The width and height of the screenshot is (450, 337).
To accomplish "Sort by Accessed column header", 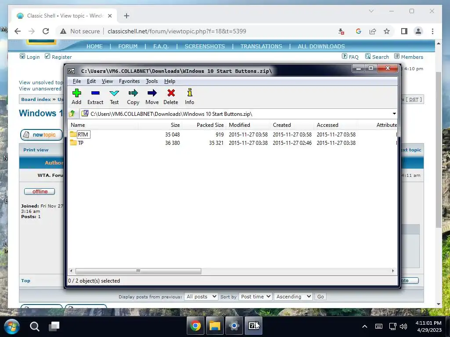I will [336, 125].
